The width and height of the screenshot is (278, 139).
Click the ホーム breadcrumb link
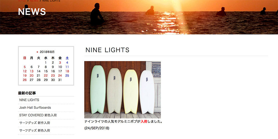(x=22, y=1)
